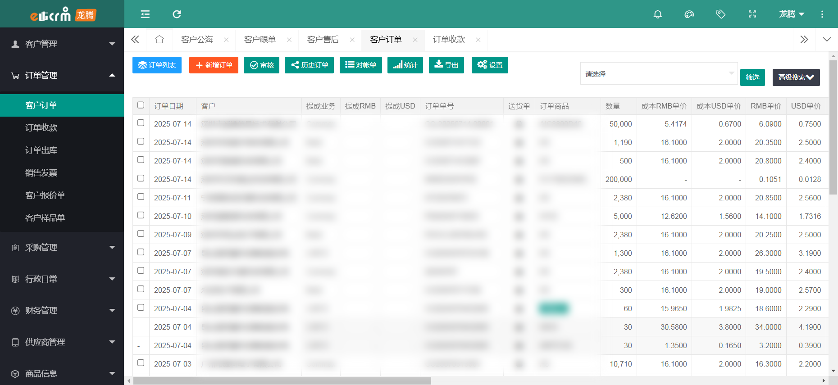Open the 请选择 filter dropdown
838x385 pixels.
658,74
